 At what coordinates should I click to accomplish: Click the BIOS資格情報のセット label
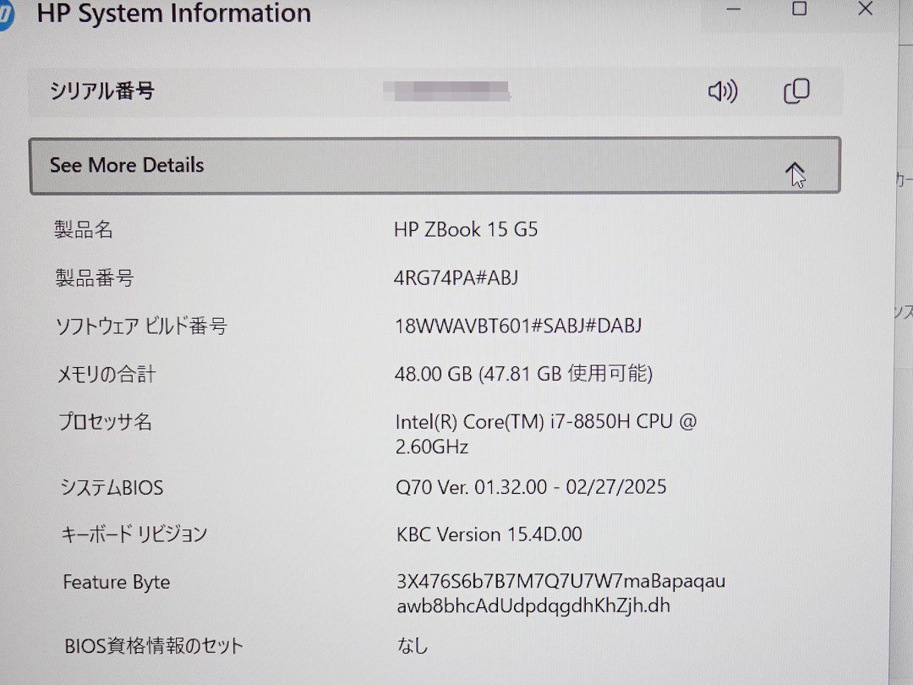pos(153,645)
